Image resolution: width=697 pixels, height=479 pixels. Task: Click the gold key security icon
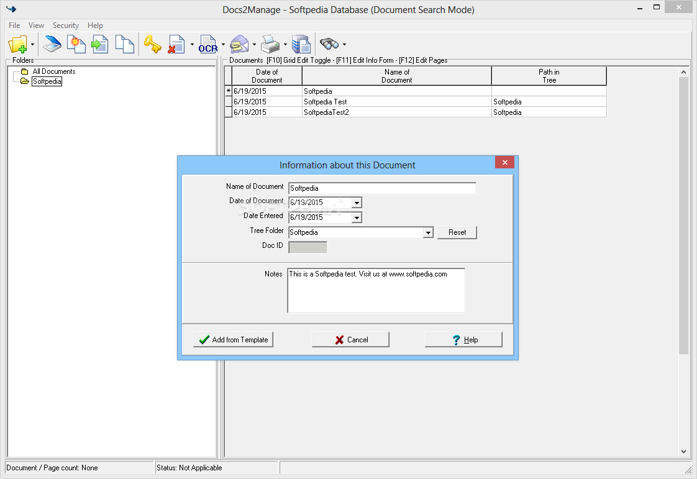pyautogui.click(x=152, y=45)
